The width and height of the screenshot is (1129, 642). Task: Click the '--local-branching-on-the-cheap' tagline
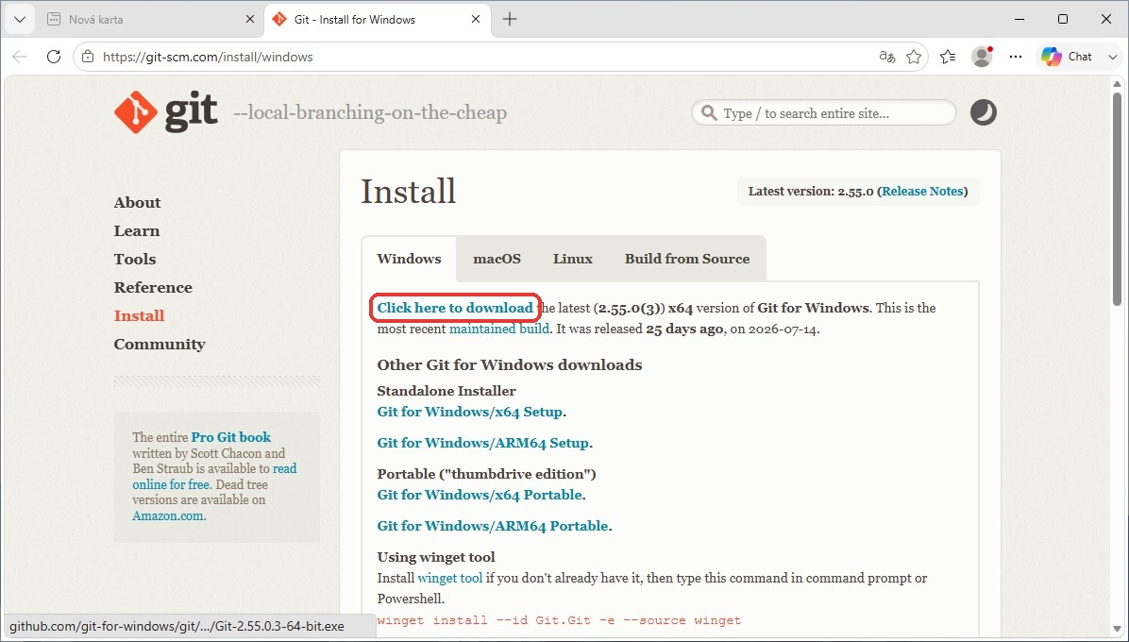(x=370, y=113)
